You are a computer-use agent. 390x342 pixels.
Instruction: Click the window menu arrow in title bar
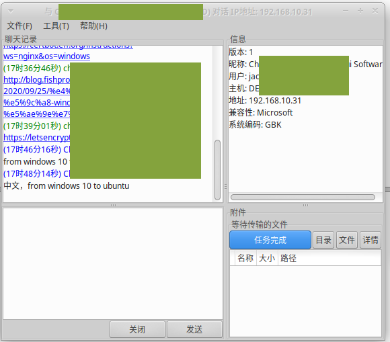(x=11, y=11)
